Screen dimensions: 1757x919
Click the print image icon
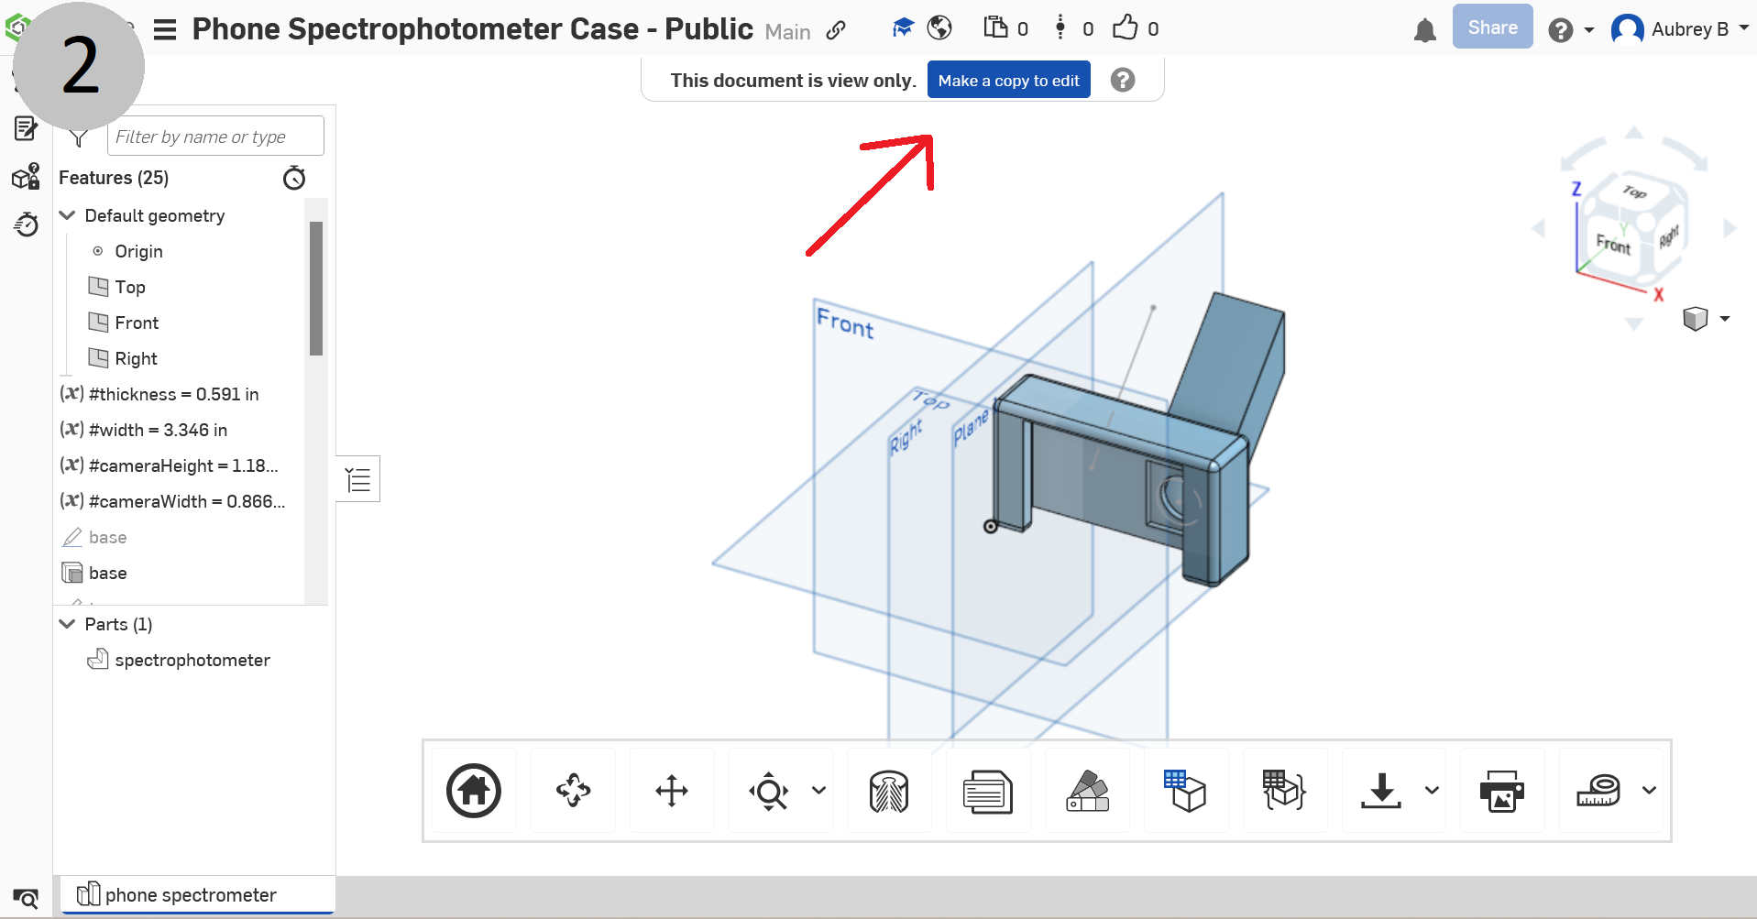[1501, 791]
